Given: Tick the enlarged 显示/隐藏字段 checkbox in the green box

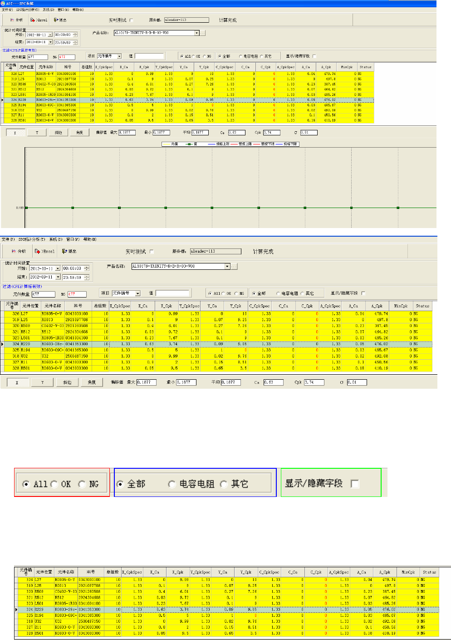Looking at the screenshot, I should click(355, 484).
